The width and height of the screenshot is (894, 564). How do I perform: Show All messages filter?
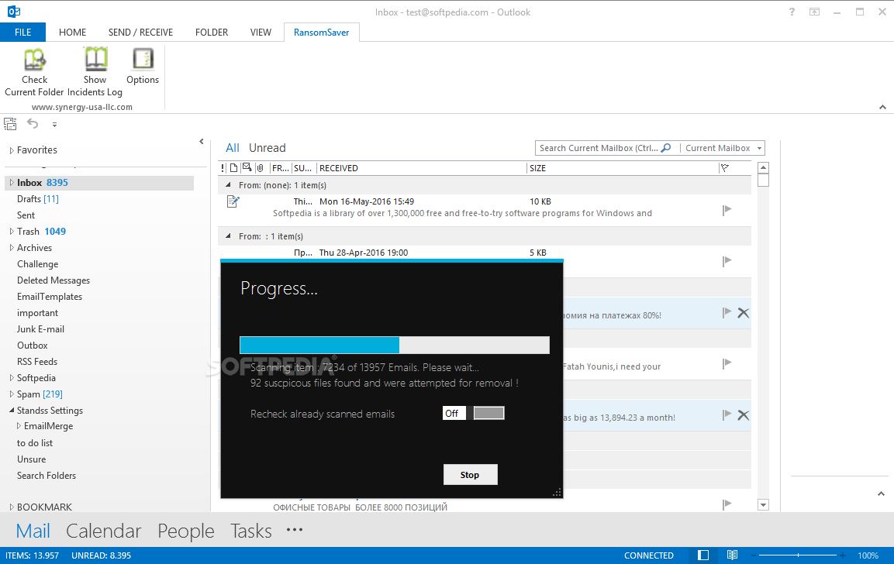tap(233, 148)
